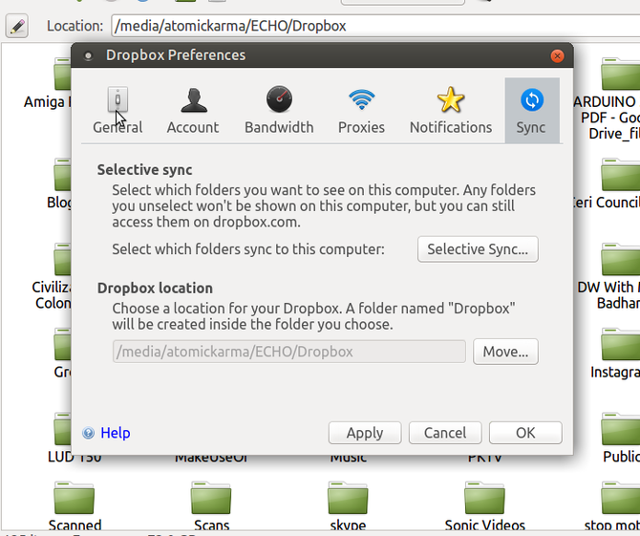Open the Help link

click(x=116, y=433)
